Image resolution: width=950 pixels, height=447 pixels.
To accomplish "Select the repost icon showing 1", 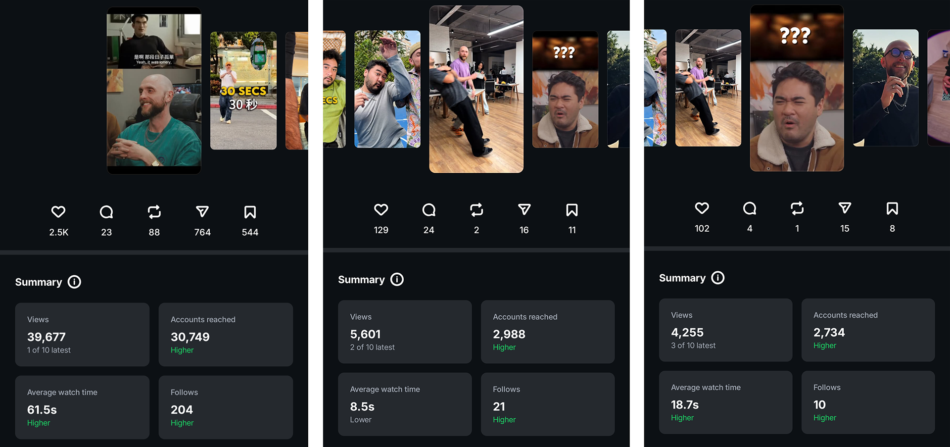I will click(x=797, y=208).
